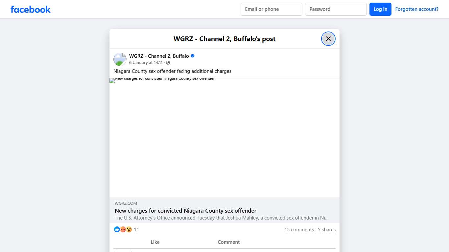Open the article preview image
This screenshot has height=252, width=449.
[x=225, y=138]
